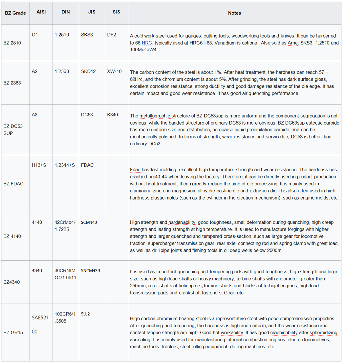The image size is (342, 362).
Task: Select the DIN column header
Action: [x=66, y=12]
